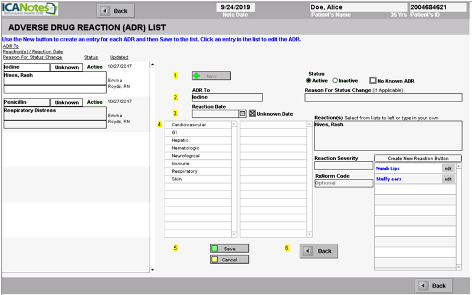Image resolution: width=472 pixels, height=295 pixels.
Task: Click the ICANotes logo in top-left corner
Action: (29, 10)
